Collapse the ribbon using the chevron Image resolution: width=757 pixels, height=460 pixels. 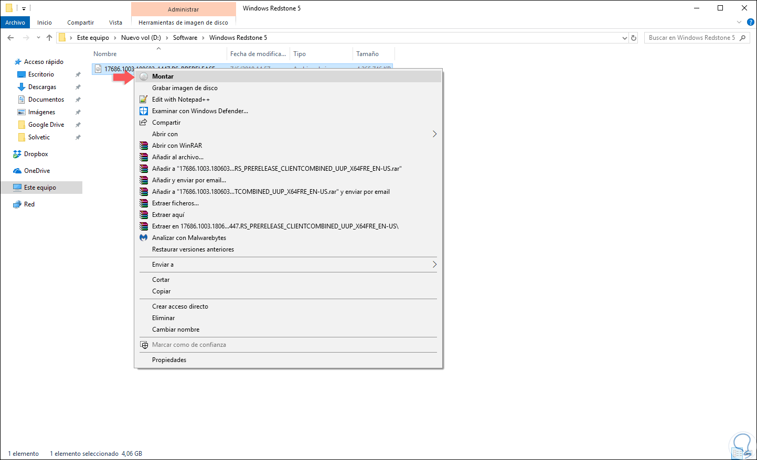[x=739, y=23]
